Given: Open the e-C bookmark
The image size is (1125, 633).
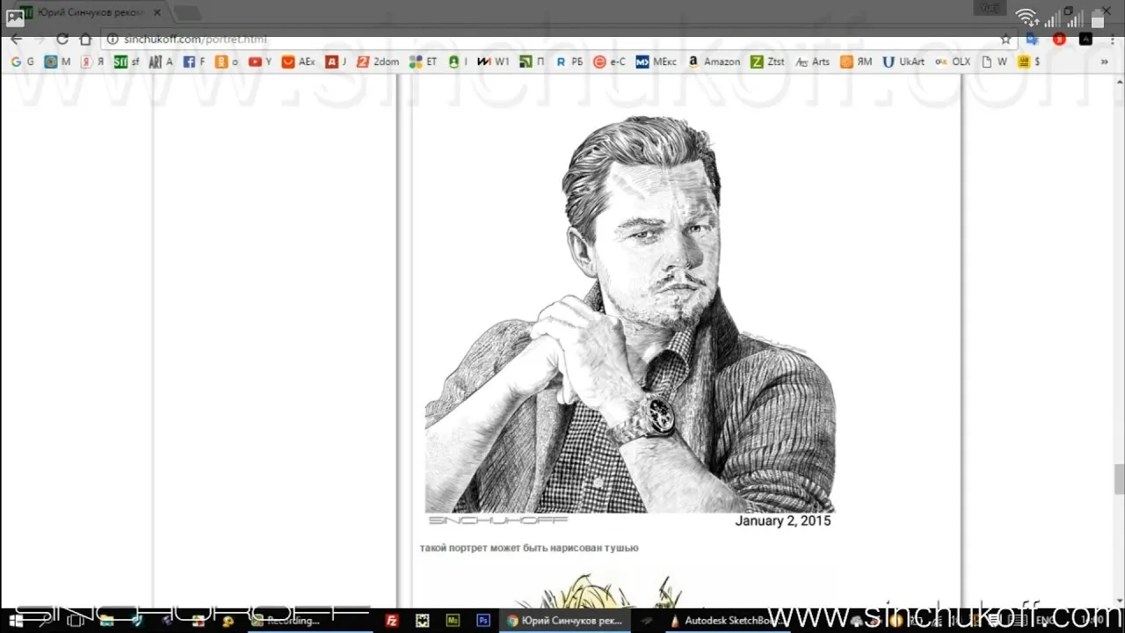Looking at the screenshot, I should point(609,62).
